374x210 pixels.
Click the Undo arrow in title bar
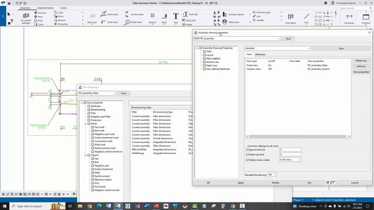tap(17, 3)
